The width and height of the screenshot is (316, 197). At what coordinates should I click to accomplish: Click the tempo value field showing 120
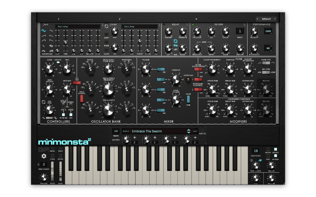[116, 131]
